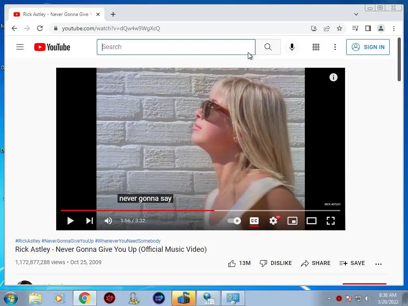Viewport: 408px width, 306px height.
Task: Toggle the autoplay switch
Action: pyautogui.click(x=234, y=221)
